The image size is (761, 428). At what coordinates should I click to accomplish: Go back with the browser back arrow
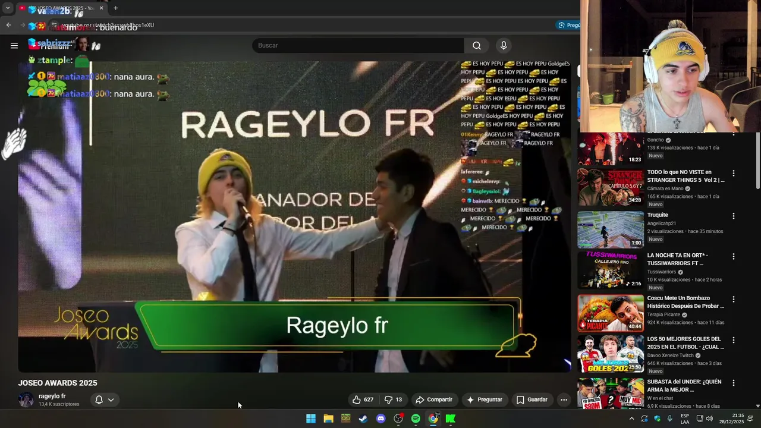click(x=8, y=25)
